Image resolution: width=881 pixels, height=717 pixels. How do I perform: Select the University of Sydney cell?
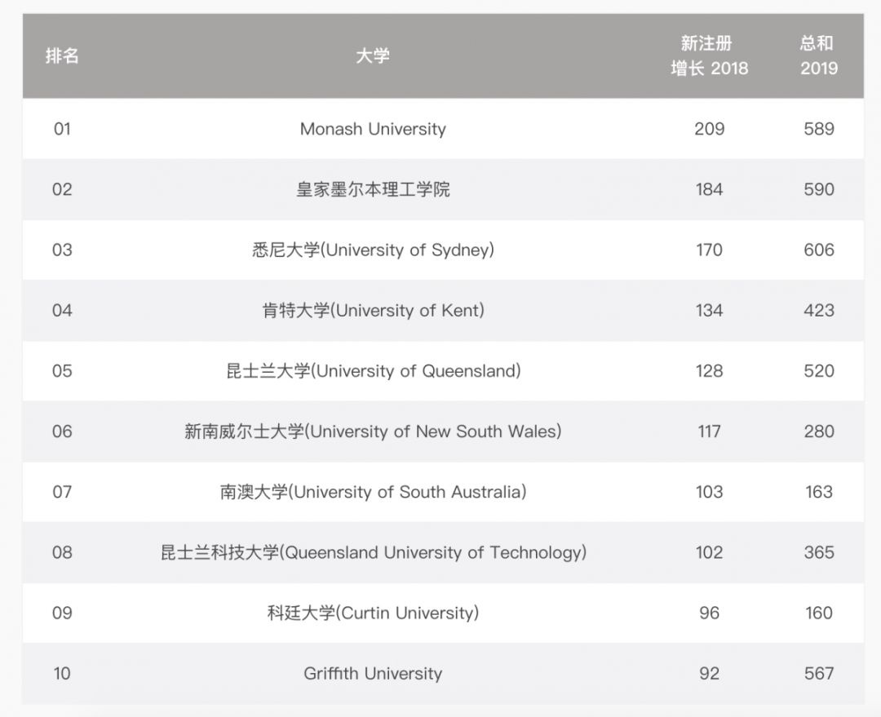pyautogui.click(x=373, y=250)
